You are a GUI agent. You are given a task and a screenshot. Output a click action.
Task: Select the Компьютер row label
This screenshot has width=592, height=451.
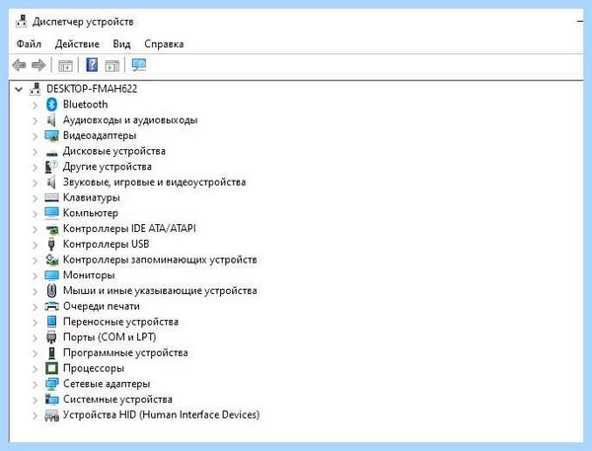[90, 213]
